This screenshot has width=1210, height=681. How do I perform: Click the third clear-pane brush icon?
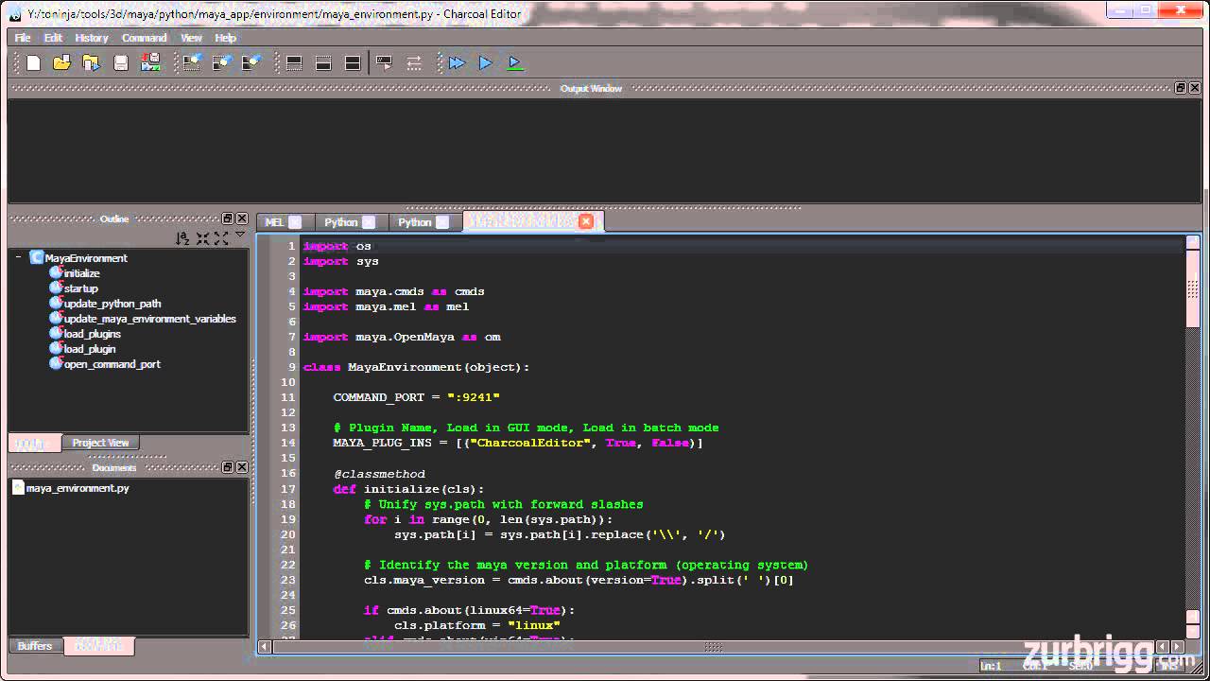click(x=251, y=63)
